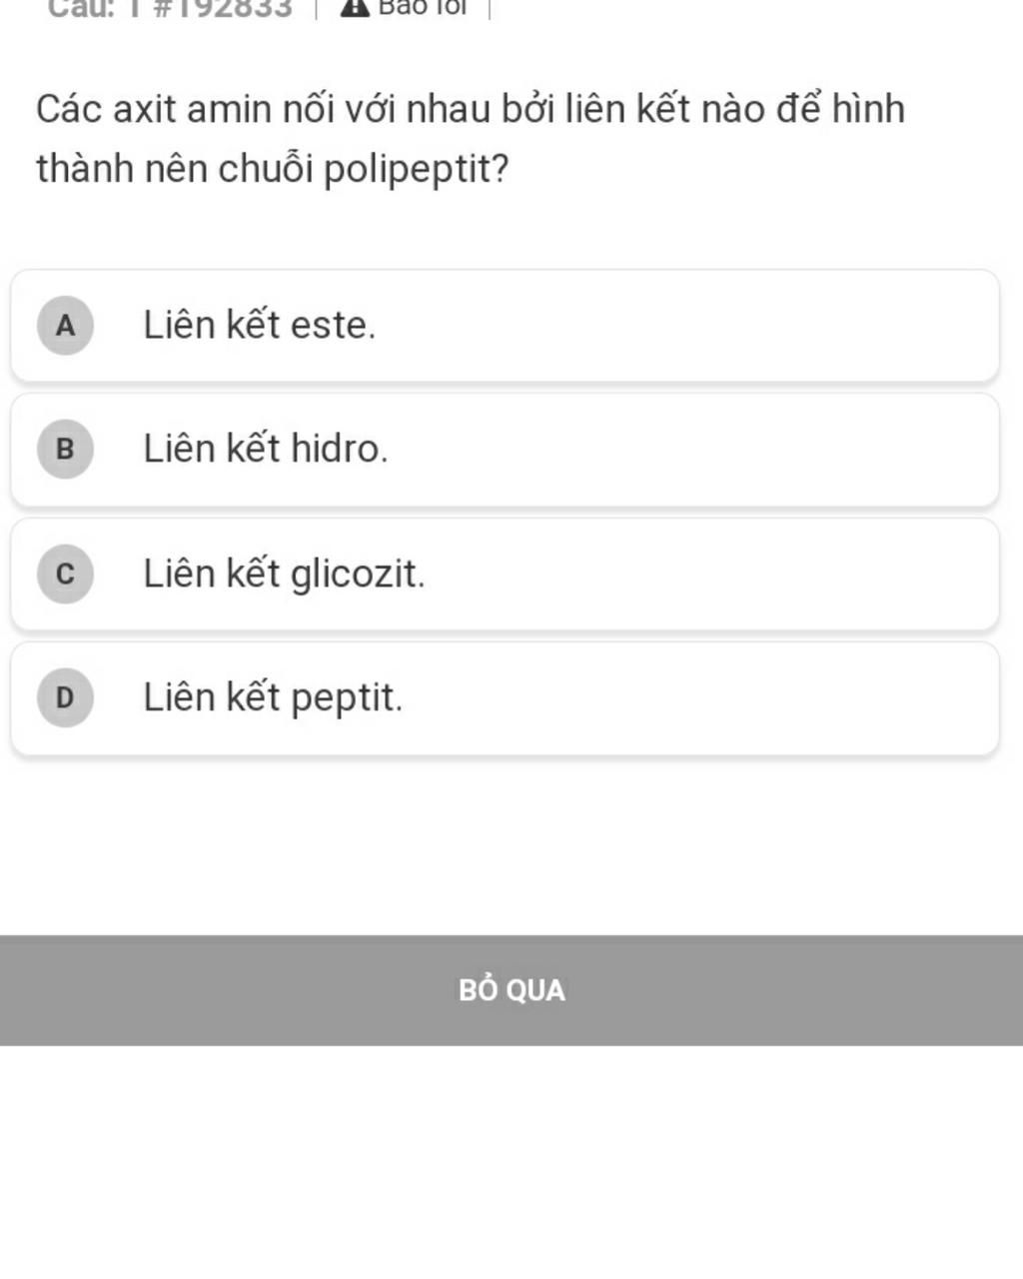
Task: Click the question's first line about axit amin
Action: point(470,109)
